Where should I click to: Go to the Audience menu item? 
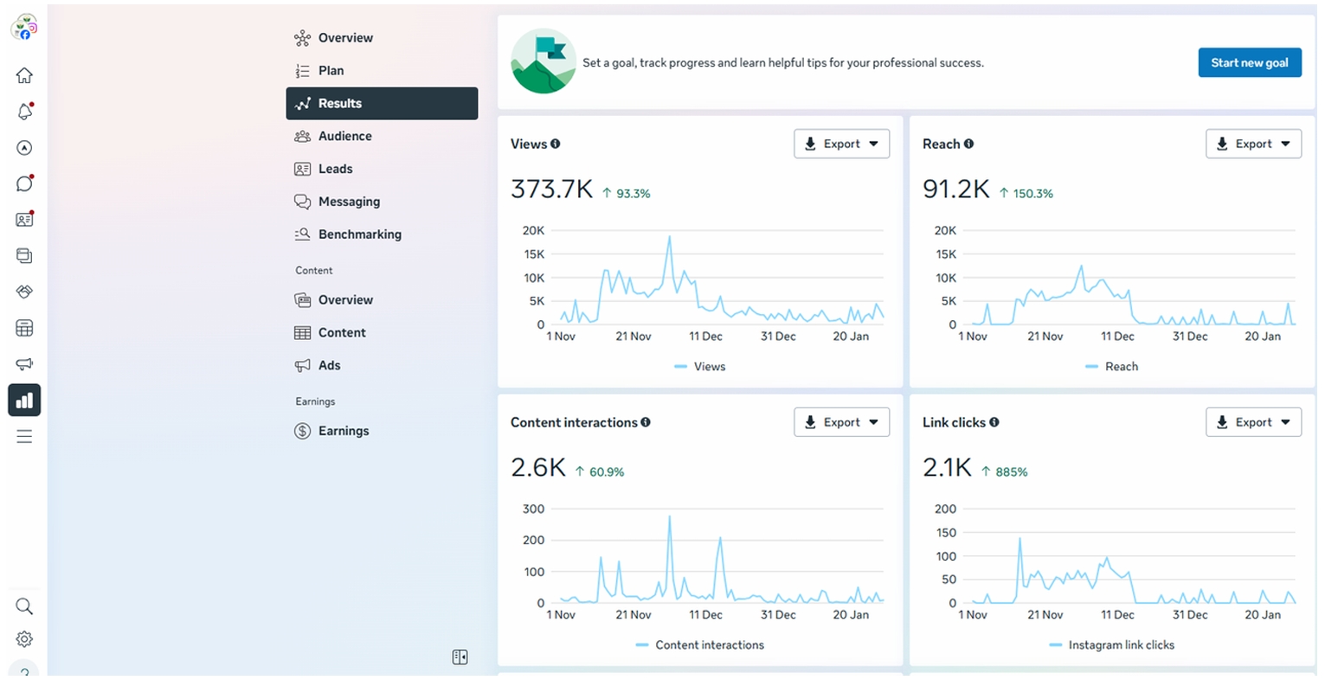(344, 136)
